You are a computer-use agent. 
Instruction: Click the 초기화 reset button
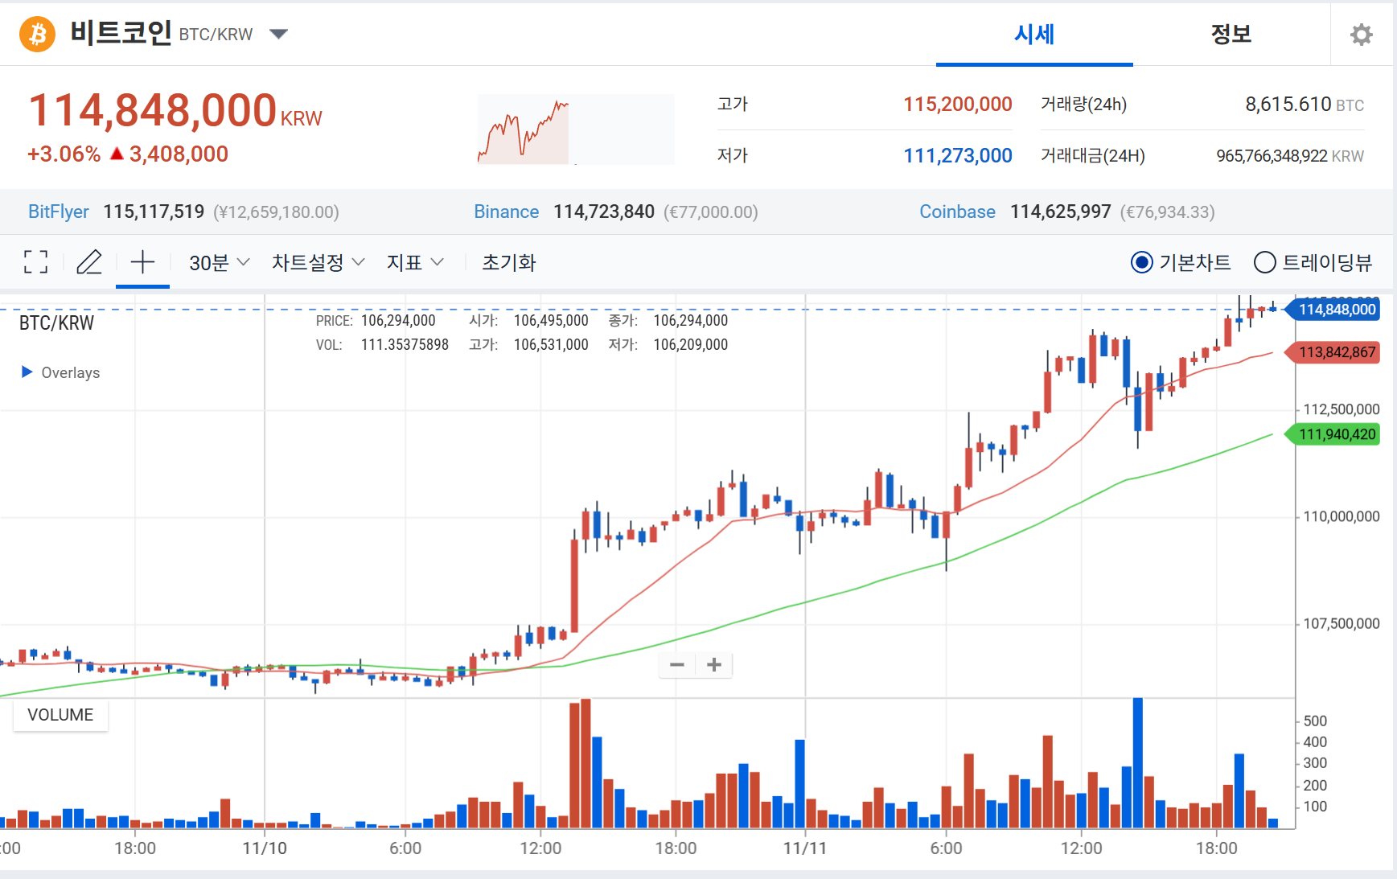point(508,262)
